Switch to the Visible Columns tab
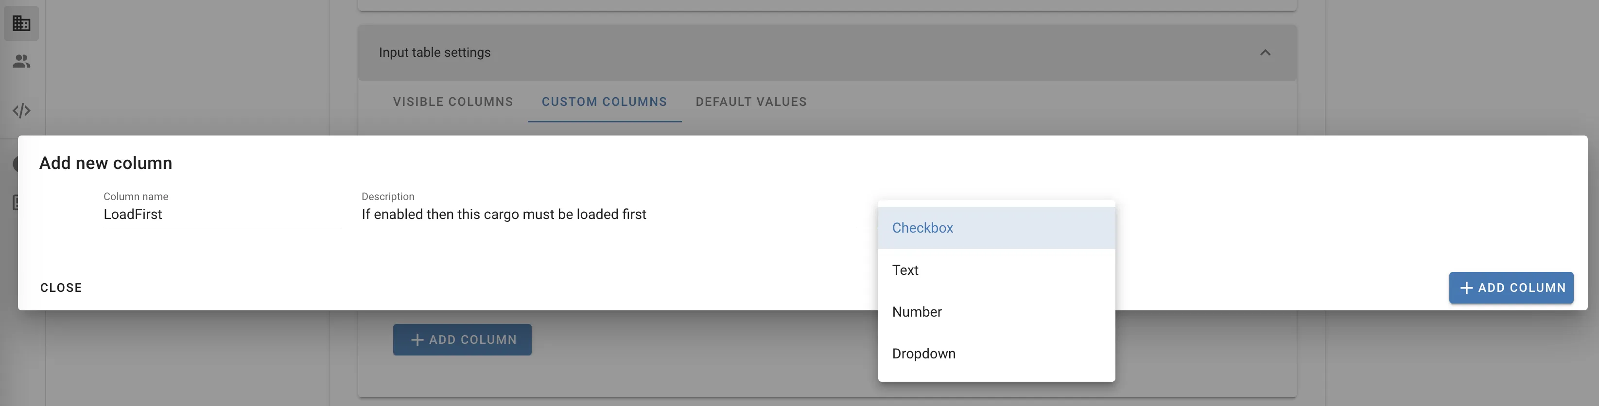1599x406 pixels. 452,101
